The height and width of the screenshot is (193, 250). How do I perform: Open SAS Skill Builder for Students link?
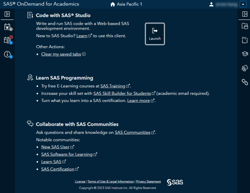click(122, 94)
